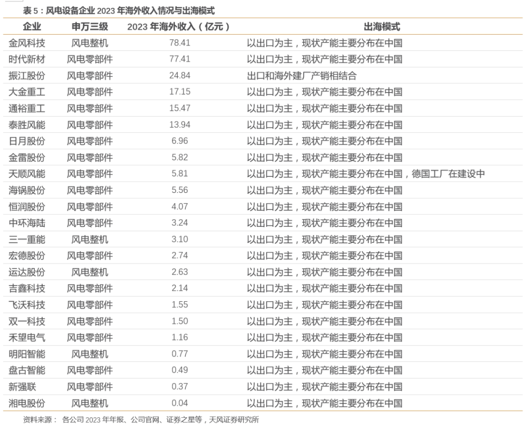
Task: Click the value '0.77'
Action: point(180,354)
